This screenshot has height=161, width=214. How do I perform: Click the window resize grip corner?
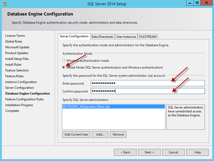pos(211,158)
